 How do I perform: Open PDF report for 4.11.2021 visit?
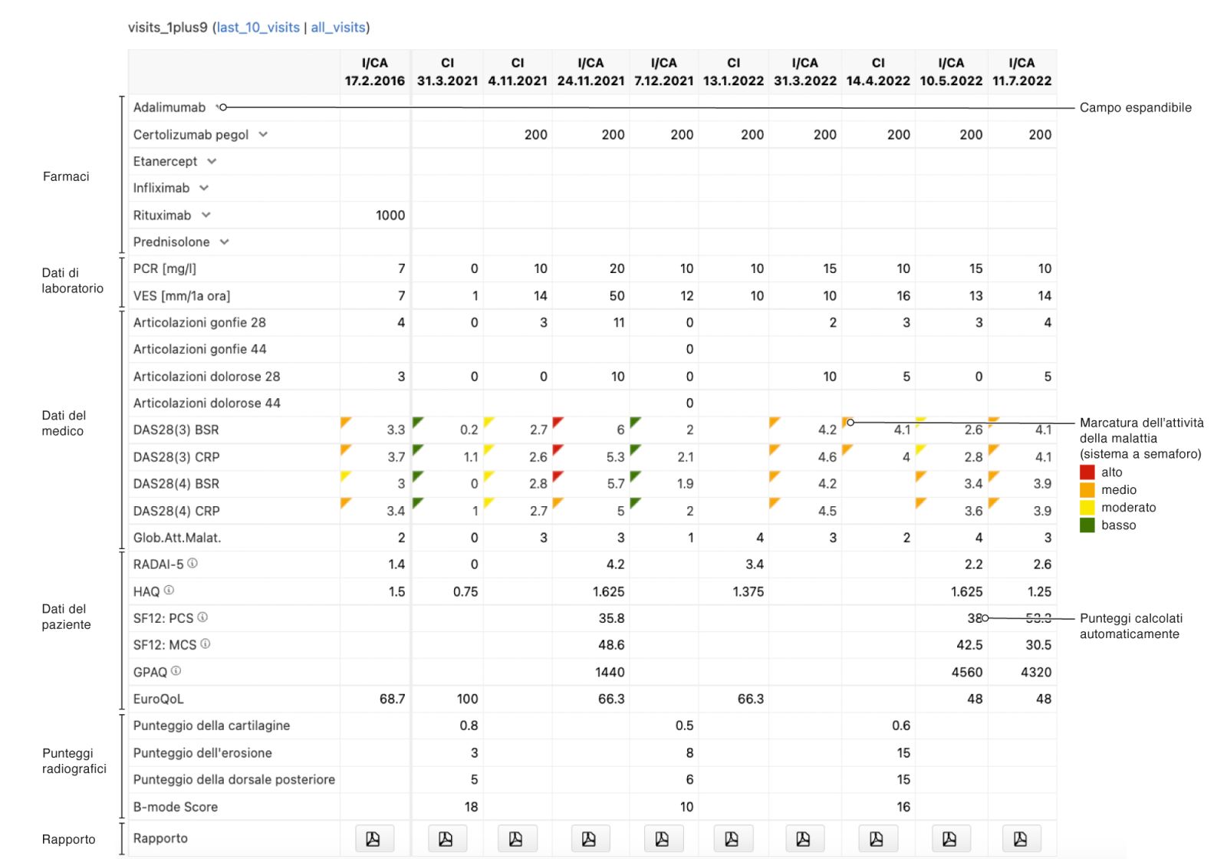pos(516,838)
